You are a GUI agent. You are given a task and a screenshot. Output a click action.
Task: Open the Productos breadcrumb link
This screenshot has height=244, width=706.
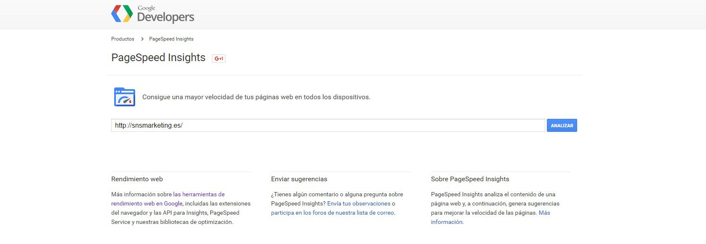coord(123,39)
